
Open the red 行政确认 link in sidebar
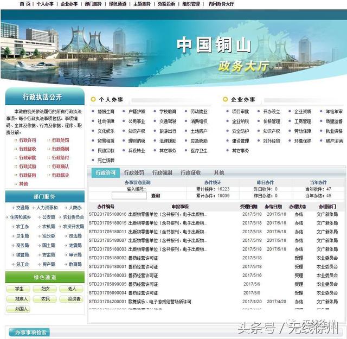pyautogui.click(x=60, y=167)
